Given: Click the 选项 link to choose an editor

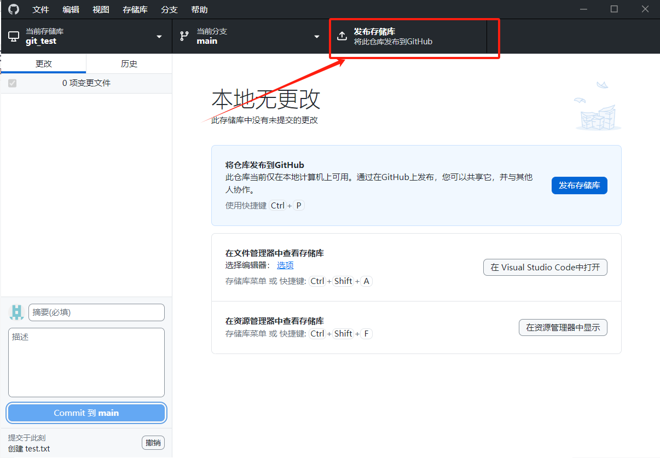Looking at the screenshot, I should [x=285, y=265].
